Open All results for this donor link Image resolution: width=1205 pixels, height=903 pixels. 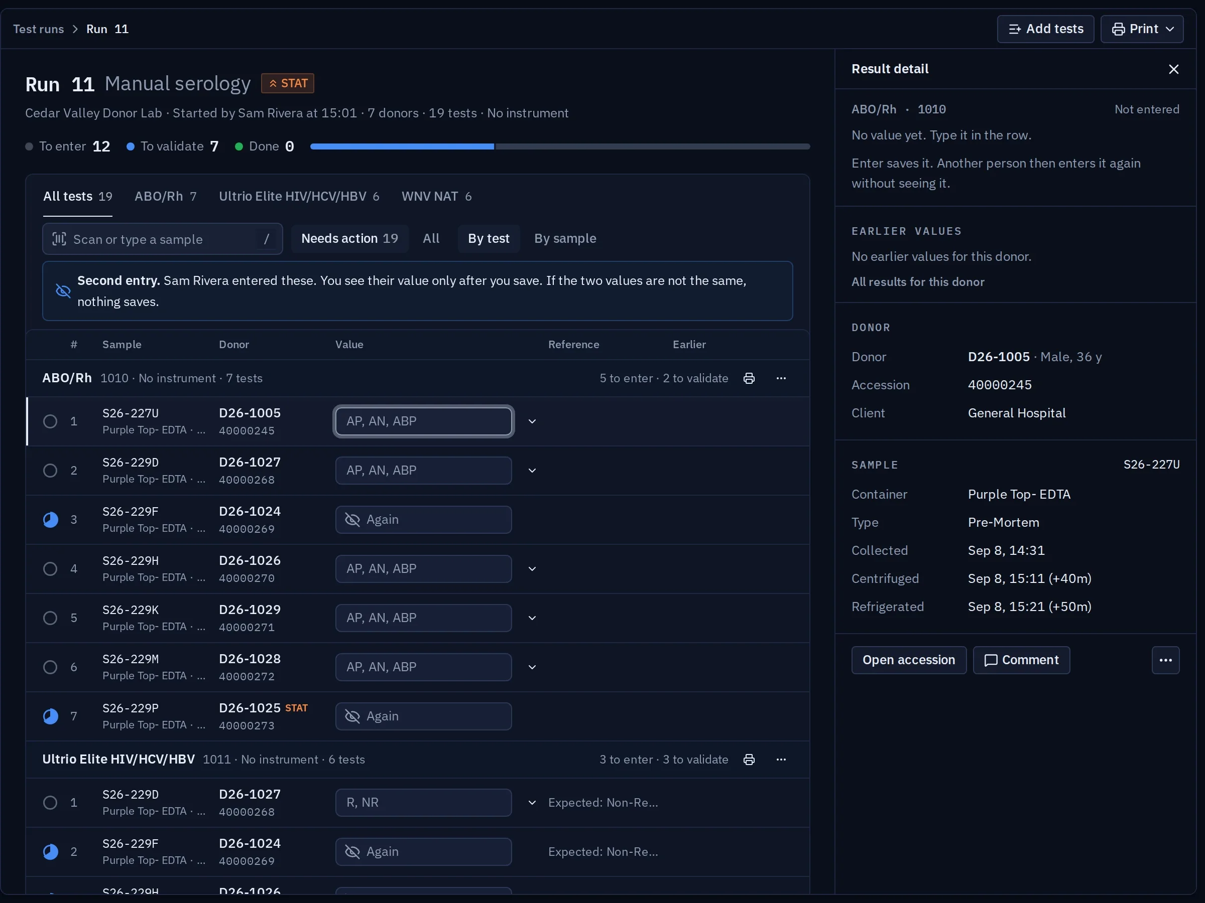[917, 282]
